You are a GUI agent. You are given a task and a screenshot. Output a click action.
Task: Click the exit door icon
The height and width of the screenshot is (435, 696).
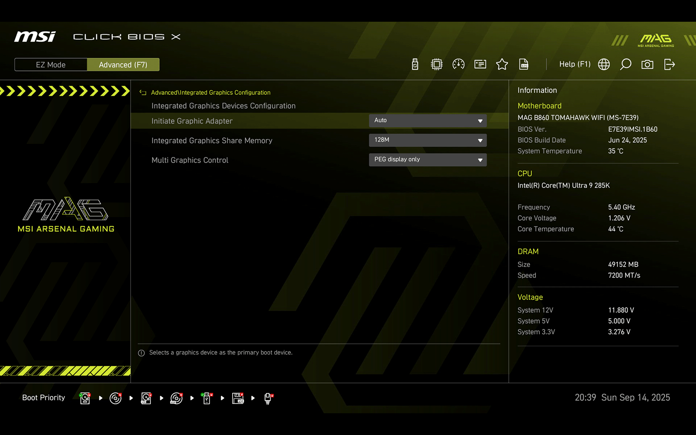point(669,64)
